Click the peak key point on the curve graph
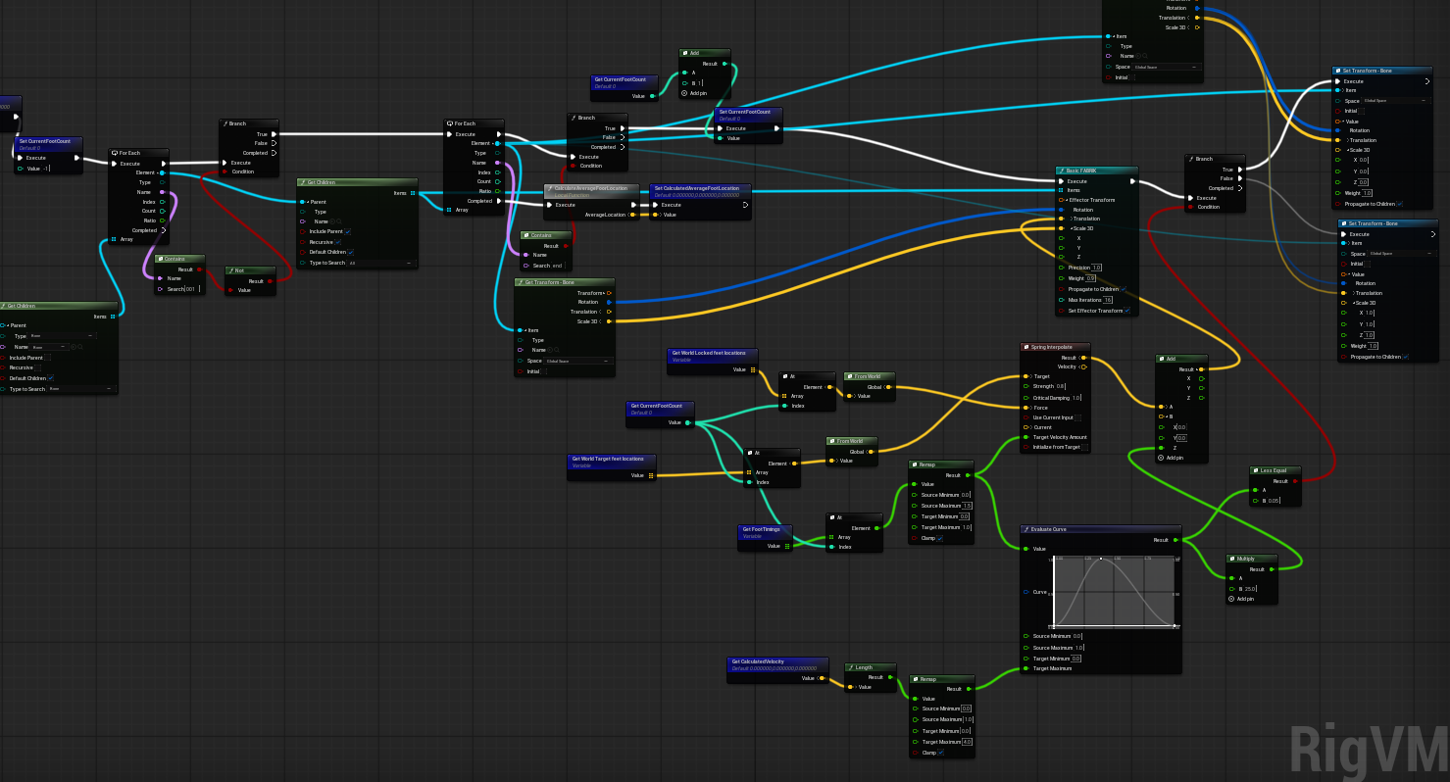The height and width of the screenshot is (782, 1450). (1101, 559)
